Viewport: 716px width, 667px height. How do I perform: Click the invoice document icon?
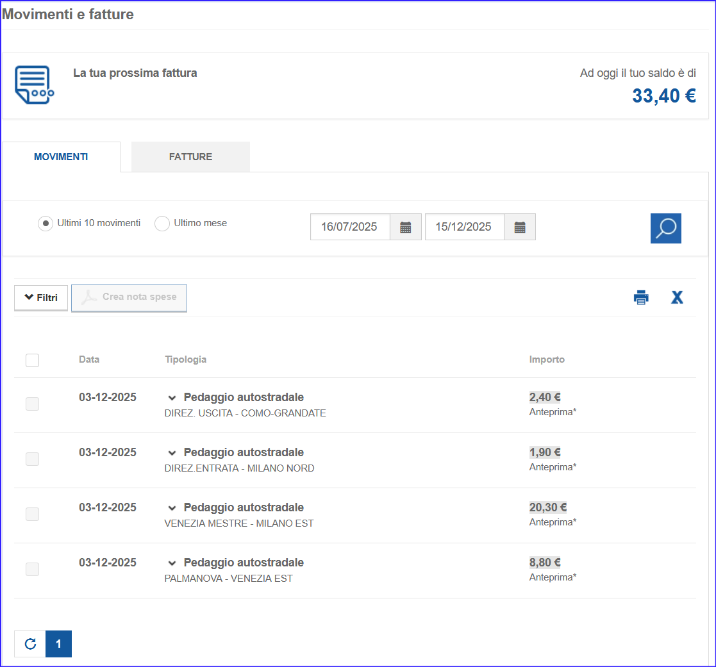pyautogui.click(x=34, y=85)
